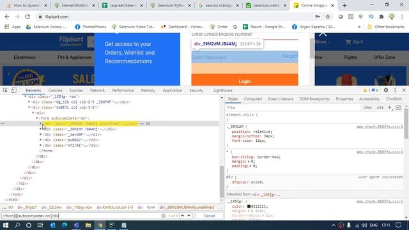The height and width of the screenshot is (230, 409).
Task: Switch to the Computed styles tab
Action: [253, 99]
